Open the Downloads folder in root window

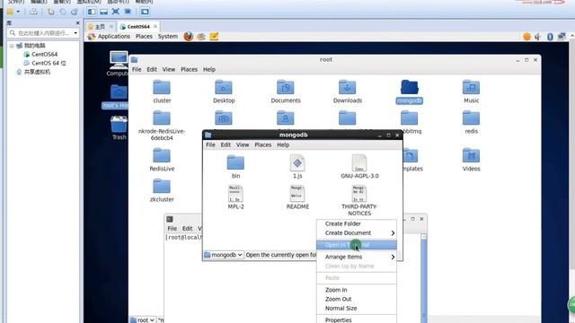348,92
